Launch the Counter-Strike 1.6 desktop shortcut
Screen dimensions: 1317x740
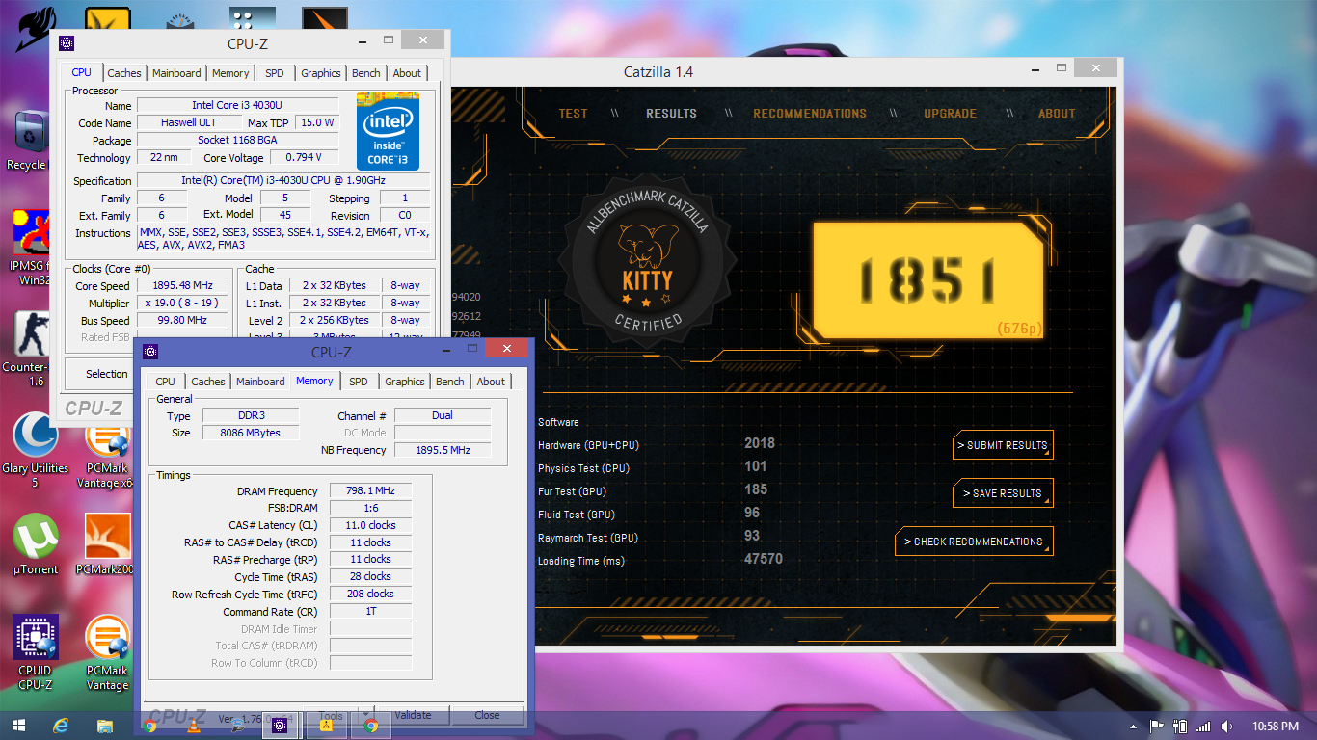pyautogui.click(x=27, y=349)
